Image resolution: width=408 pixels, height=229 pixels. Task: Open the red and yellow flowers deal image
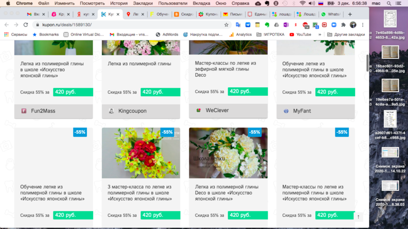click(140, 153)
